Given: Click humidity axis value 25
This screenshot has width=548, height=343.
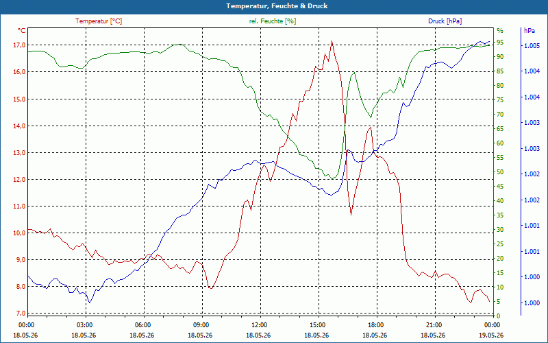Looking at the screenshot, I should (x=500, y=244).
